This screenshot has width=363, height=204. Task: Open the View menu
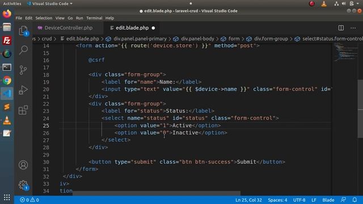[x=60, y=18]
